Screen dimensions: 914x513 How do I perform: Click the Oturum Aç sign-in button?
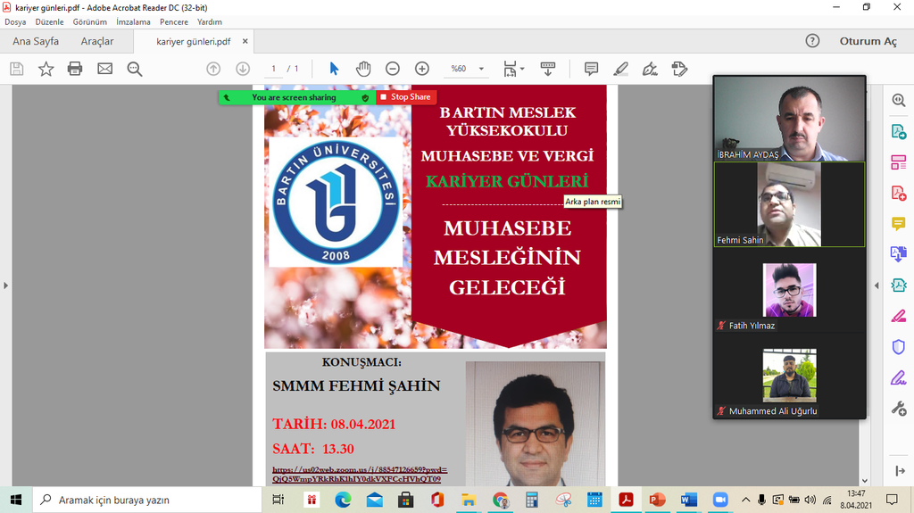868,41
